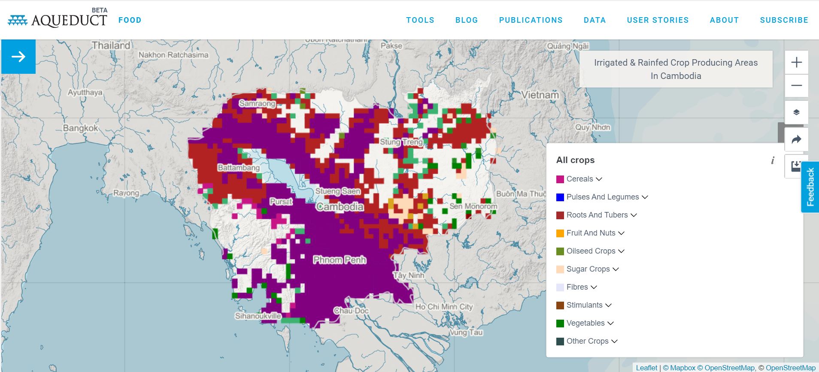Image resolution: width=819 pixels, height=372 pixels.
Task: Zoom out of the map
Action: (x=796, y=85)
